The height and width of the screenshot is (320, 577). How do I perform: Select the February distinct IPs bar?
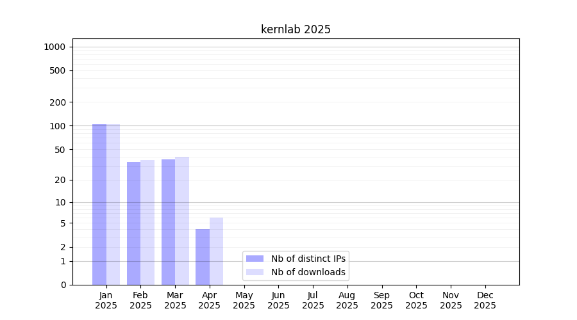coord(133,223)
